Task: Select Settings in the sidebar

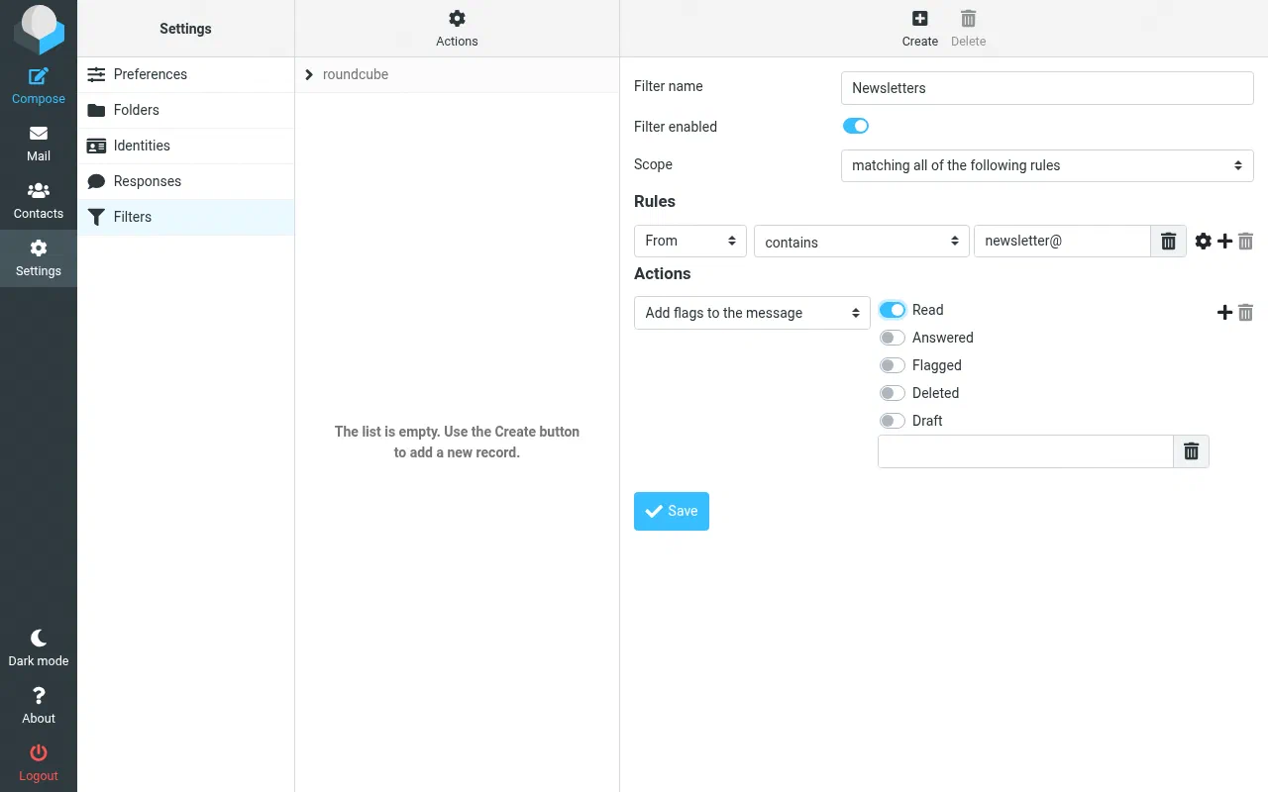Action: 39,258
